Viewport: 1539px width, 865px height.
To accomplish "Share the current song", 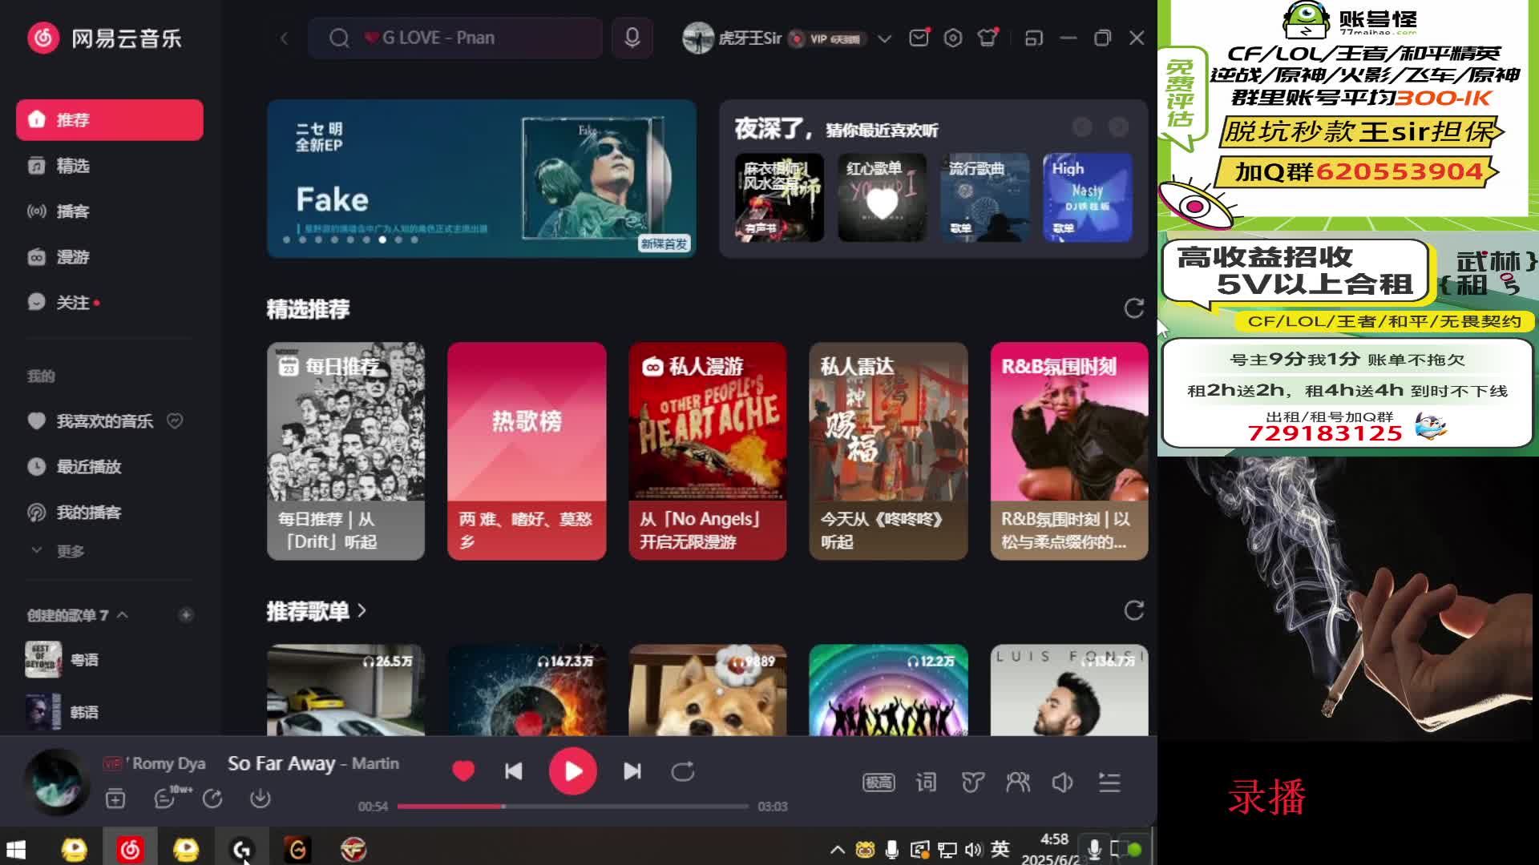I will click(x=212, y=799).
